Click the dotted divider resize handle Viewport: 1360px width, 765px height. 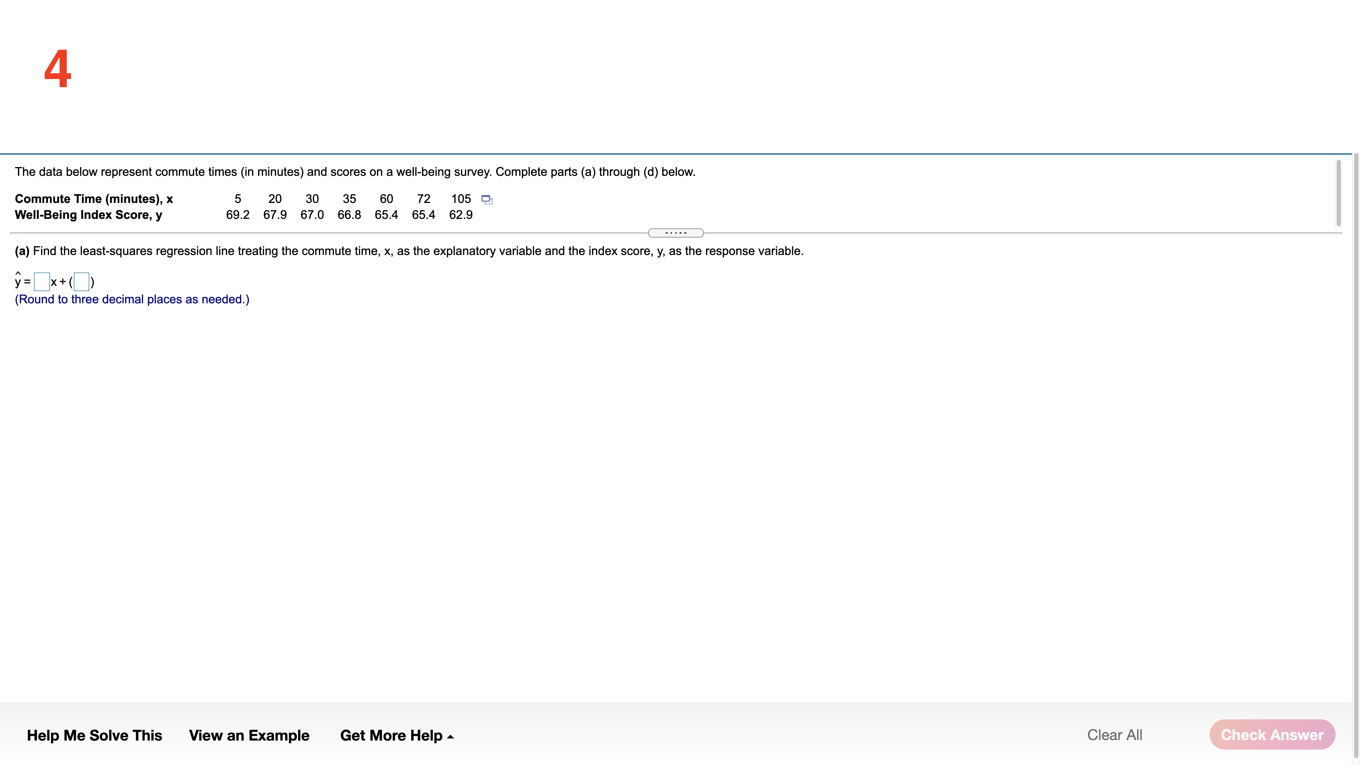pos(675,233)
